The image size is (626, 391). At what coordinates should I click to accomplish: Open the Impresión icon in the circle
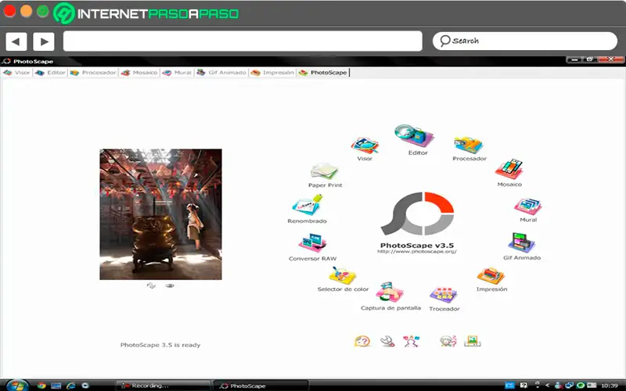coord(491,276)
